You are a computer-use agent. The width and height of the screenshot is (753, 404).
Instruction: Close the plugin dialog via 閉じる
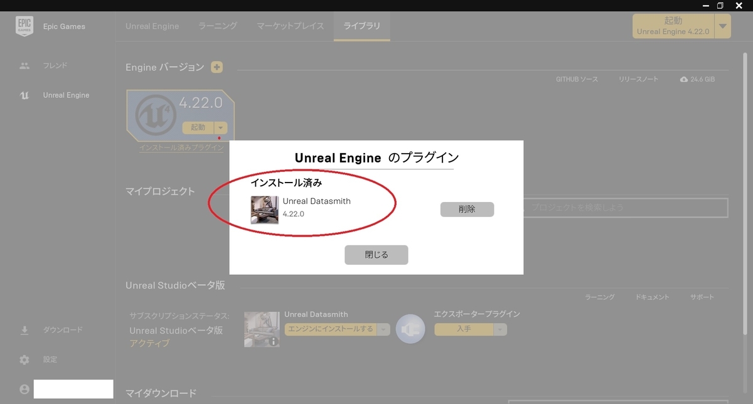pos(376,255)
